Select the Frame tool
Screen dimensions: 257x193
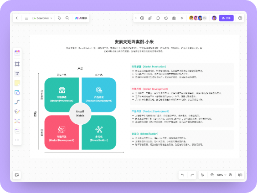(17, 64)
